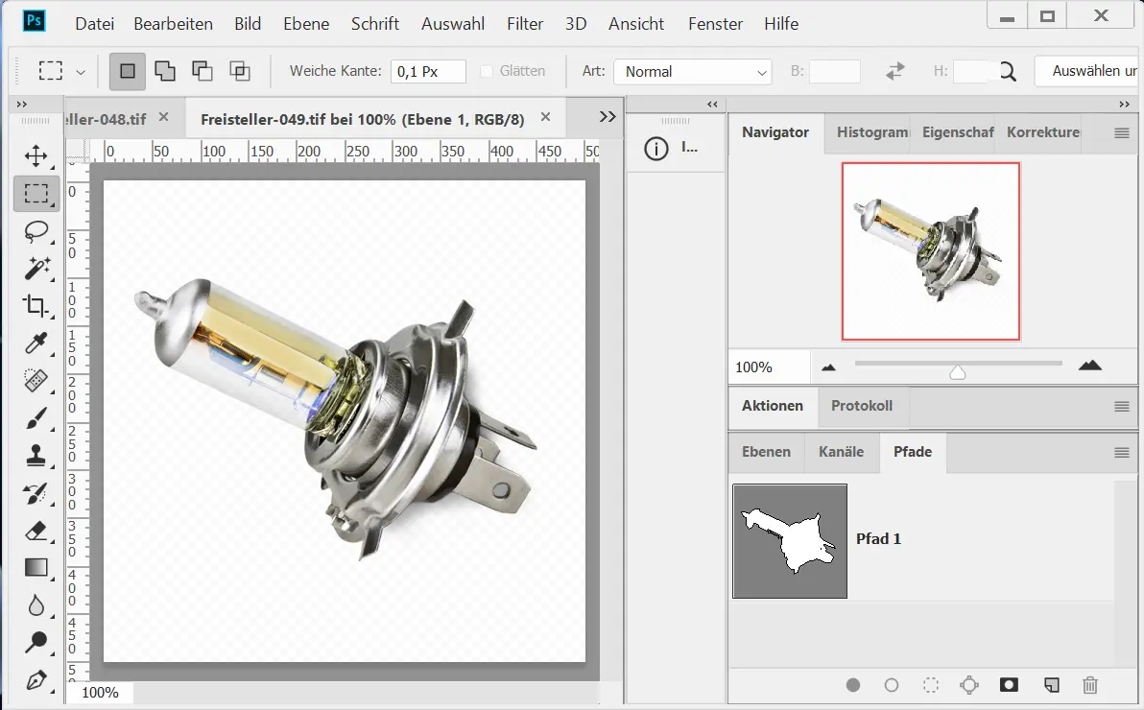This screenshot has height=710, width=1144.
Task: Choose 'Intersect with selection' mode button
Action: pyautogui.click(x=239, y=71)
